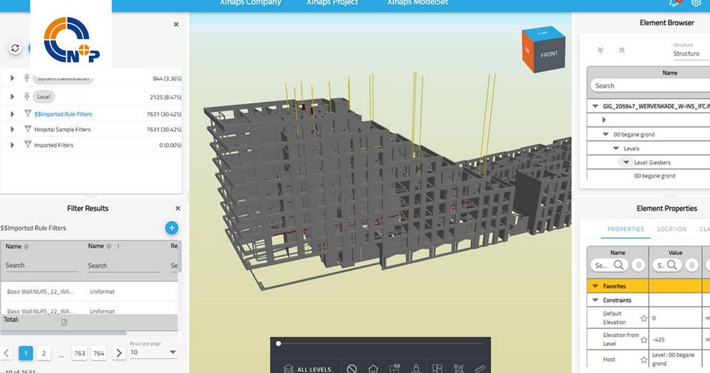Open Xinaps Company in top bar
The width and height of the screenshot is (710, 373).
[251, 3]
